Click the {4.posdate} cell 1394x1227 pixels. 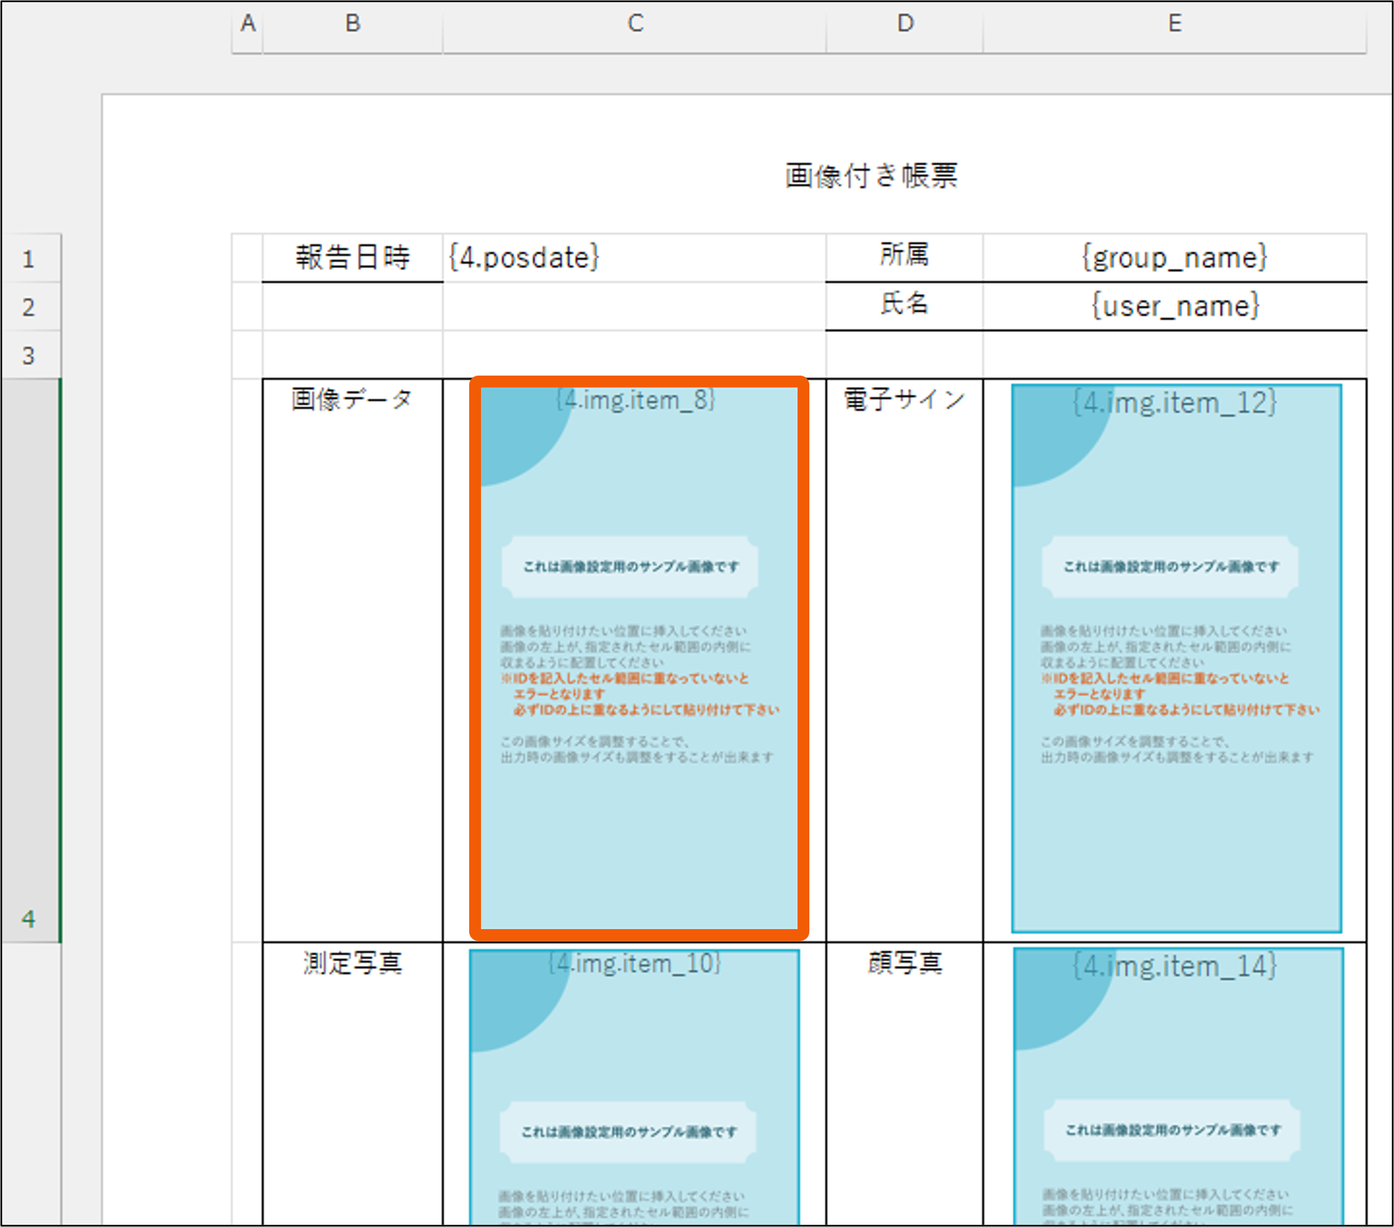click(634, 258)
